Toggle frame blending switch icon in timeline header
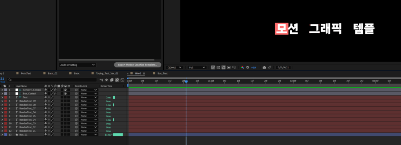 click(112, 80)
